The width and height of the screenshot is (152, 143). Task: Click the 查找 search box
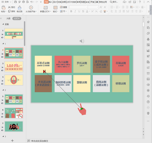point(114,2)
